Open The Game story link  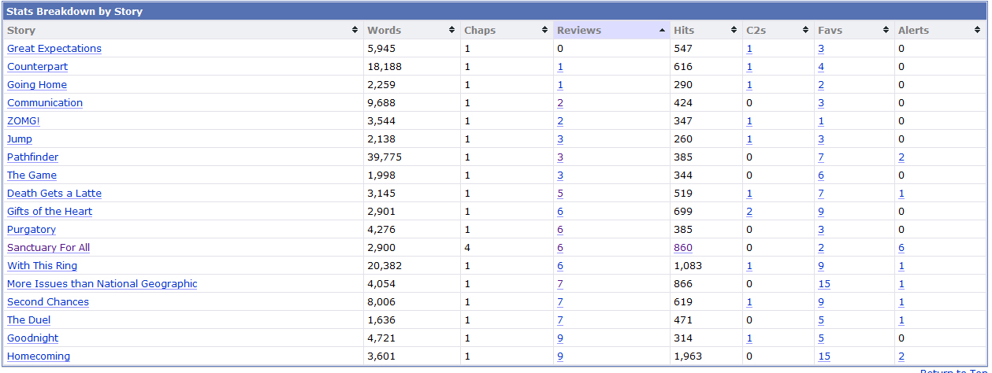(x=32, y=175)
